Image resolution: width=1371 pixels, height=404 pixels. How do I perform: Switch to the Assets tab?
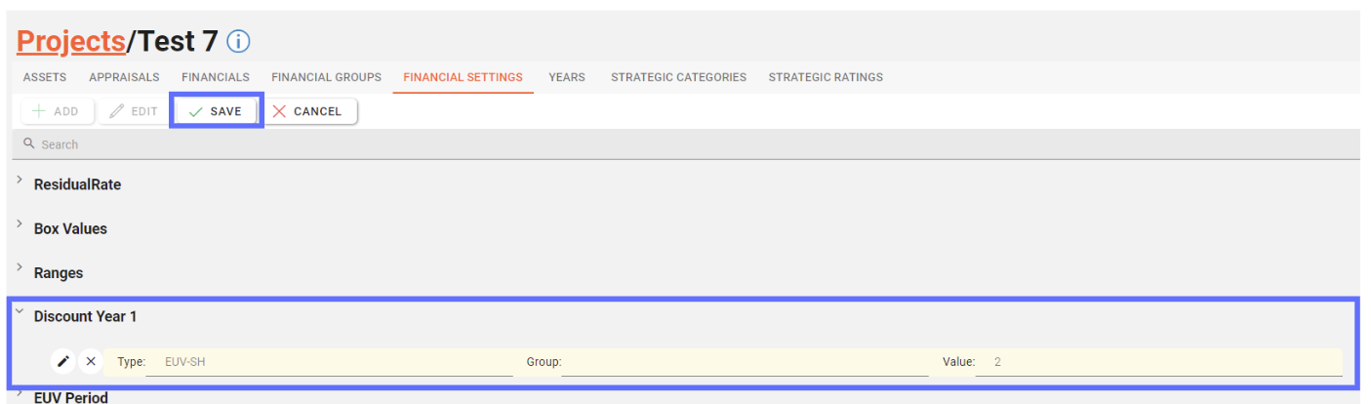pos(45,77)
